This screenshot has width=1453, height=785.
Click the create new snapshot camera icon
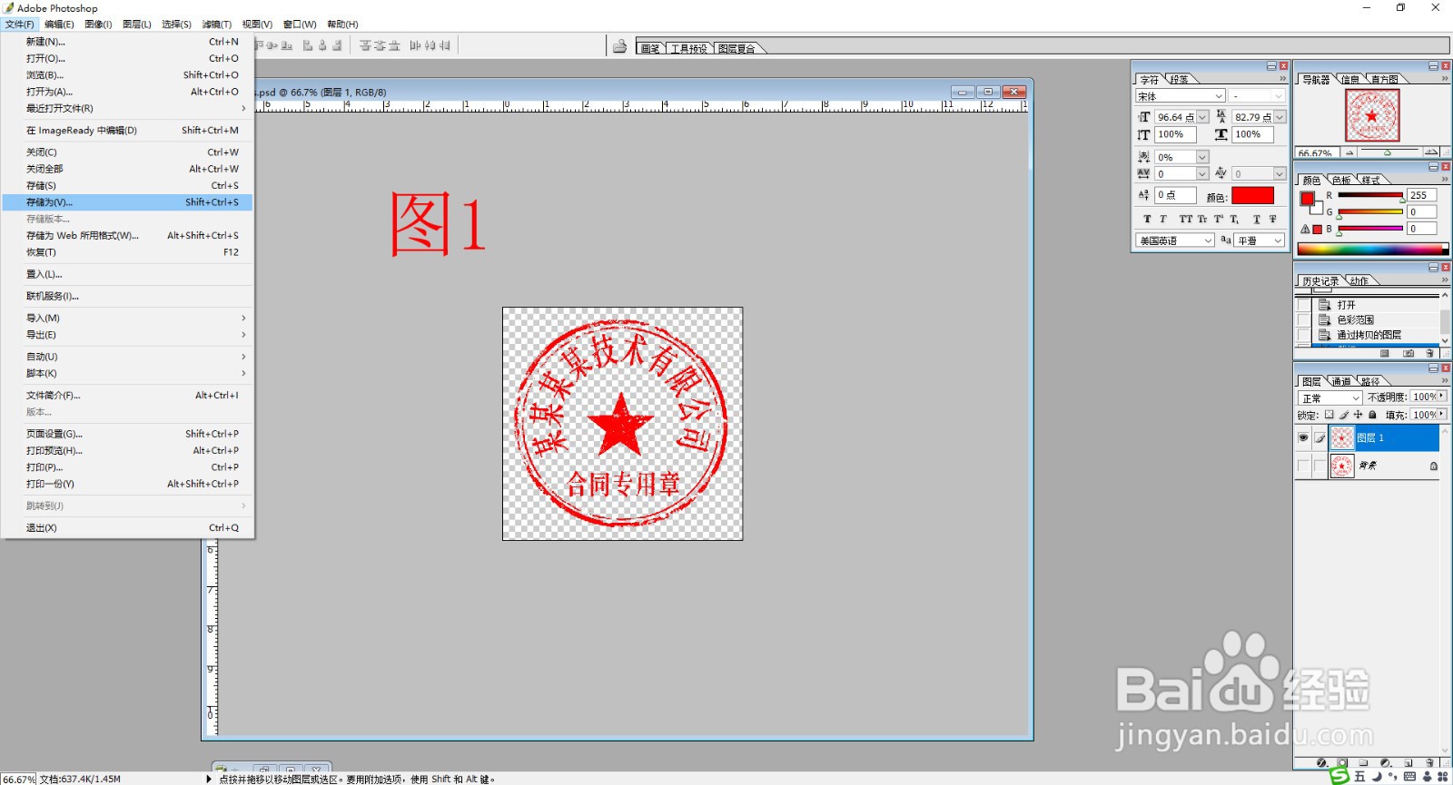pos(1408,353)
